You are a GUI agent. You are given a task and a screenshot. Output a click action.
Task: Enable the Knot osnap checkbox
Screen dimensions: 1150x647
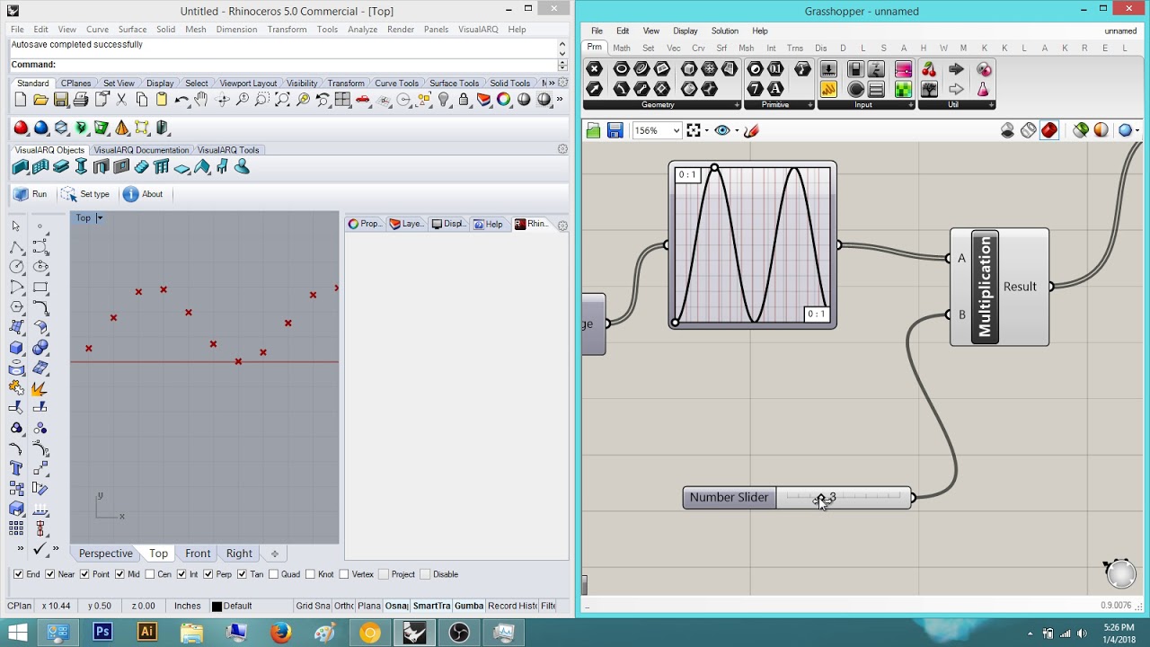click(x=310, y=574)
